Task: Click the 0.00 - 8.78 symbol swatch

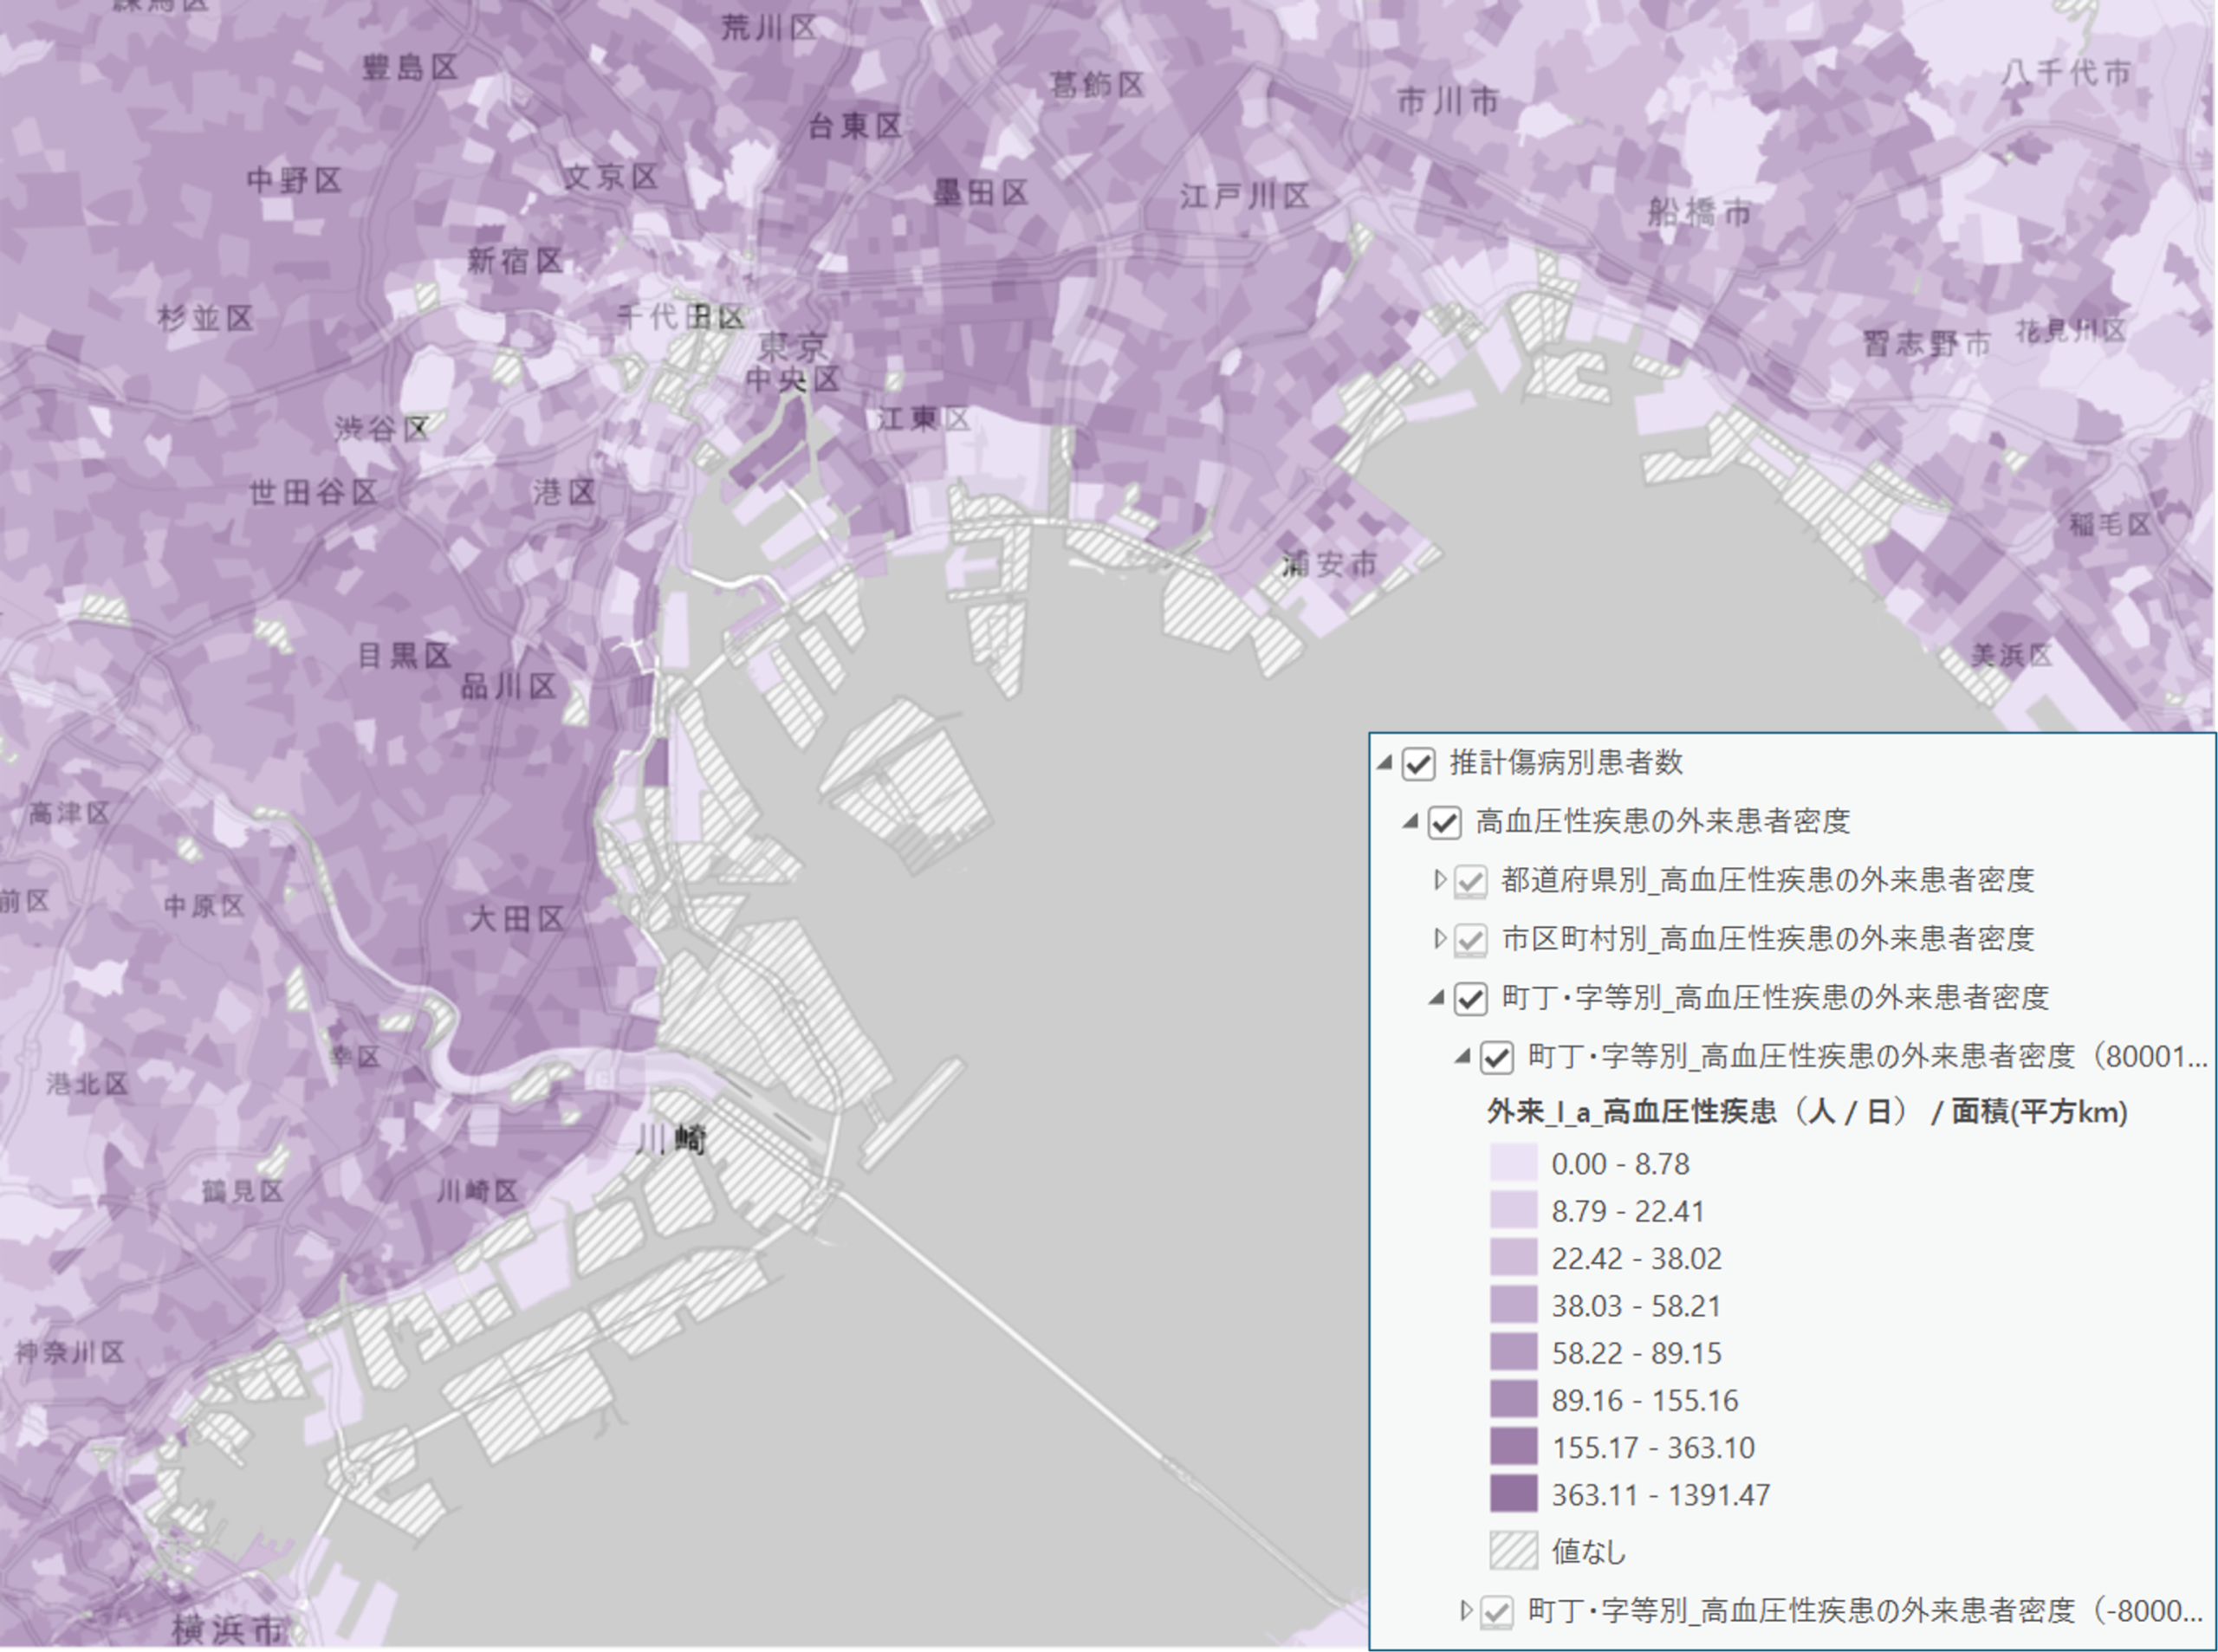Action: (x=1513, y=1163)
